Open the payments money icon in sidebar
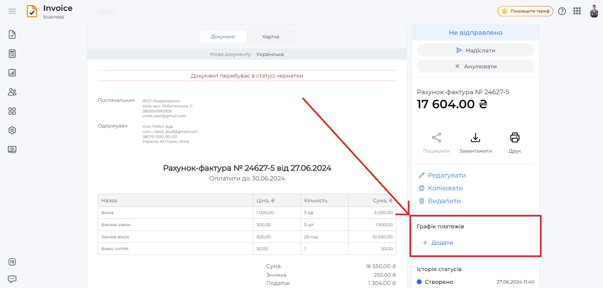This screenshot has width=603, height=288. pos(12,149)
